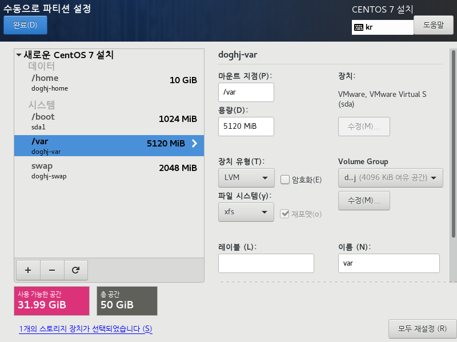Click the minus icon to remove partition
Image resolution: width=457 pixels, height=342 pixels.
[52, 270]
